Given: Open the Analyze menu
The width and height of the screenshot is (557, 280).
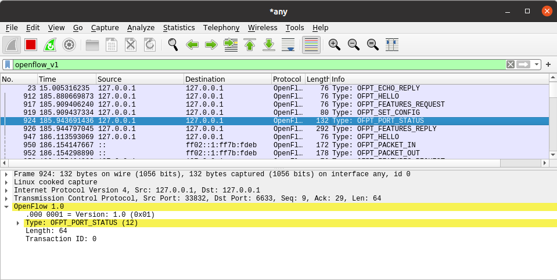Looking at the screenshot, I should click(141, 28).
